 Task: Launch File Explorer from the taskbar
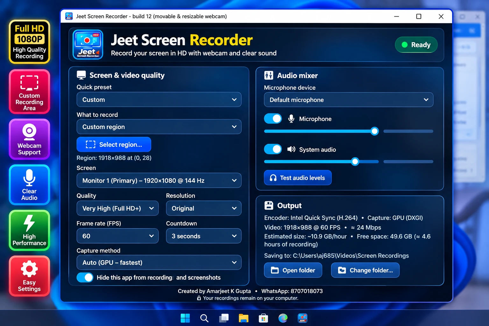click(244, 318)
